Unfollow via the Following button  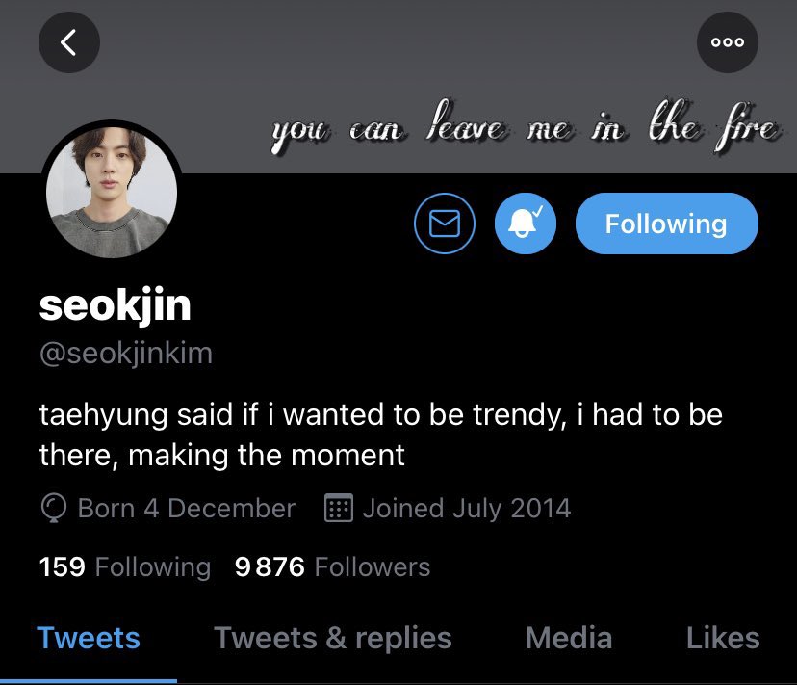pos(667,224)
